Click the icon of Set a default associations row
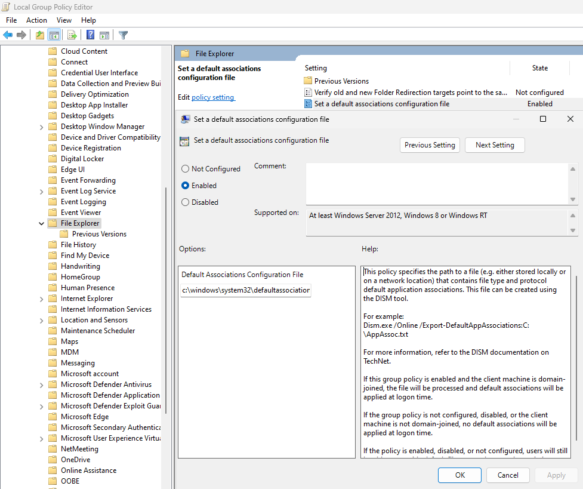 coord(308,104)
